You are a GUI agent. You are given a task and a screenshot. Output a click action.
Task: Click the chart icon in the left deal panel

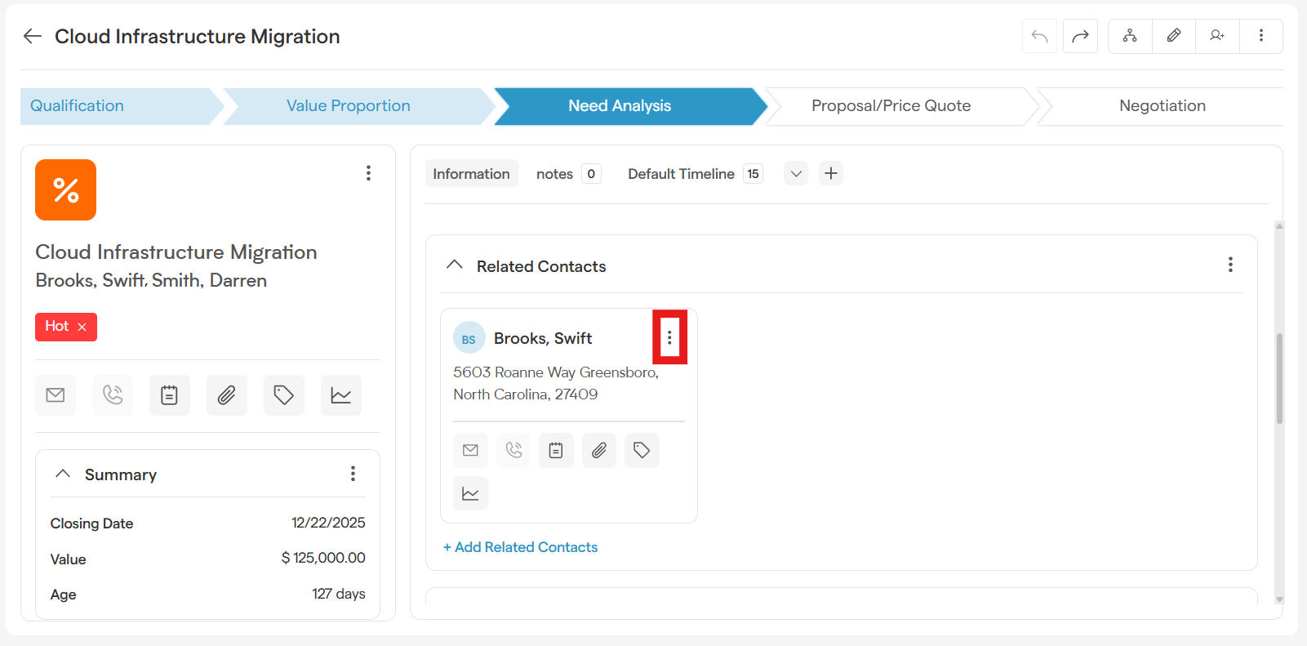(340, 395)
